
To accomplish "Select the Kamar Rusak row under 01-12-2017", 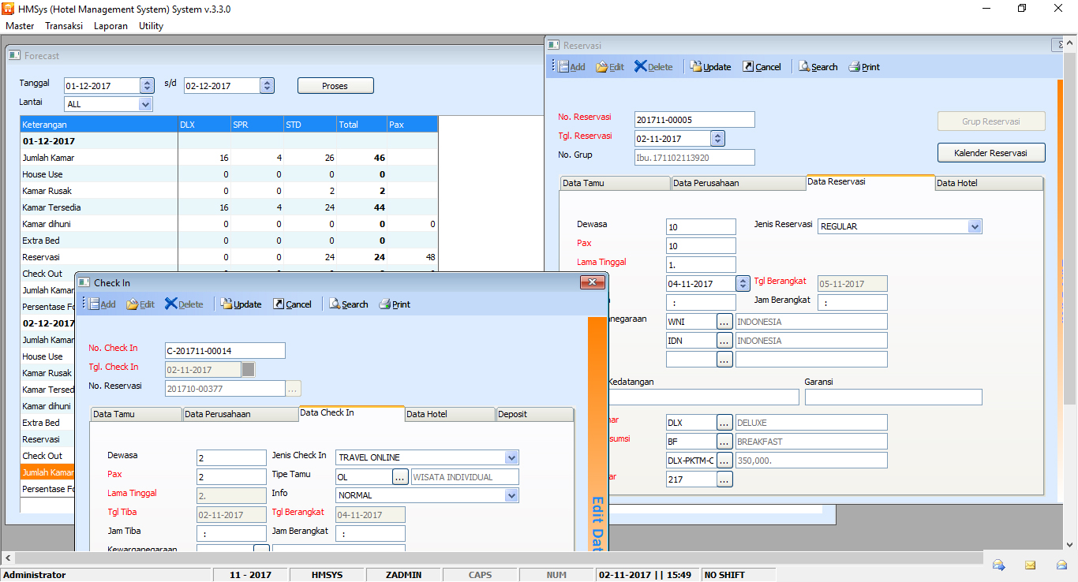I will pyautogui.click(x=229, y=191).
